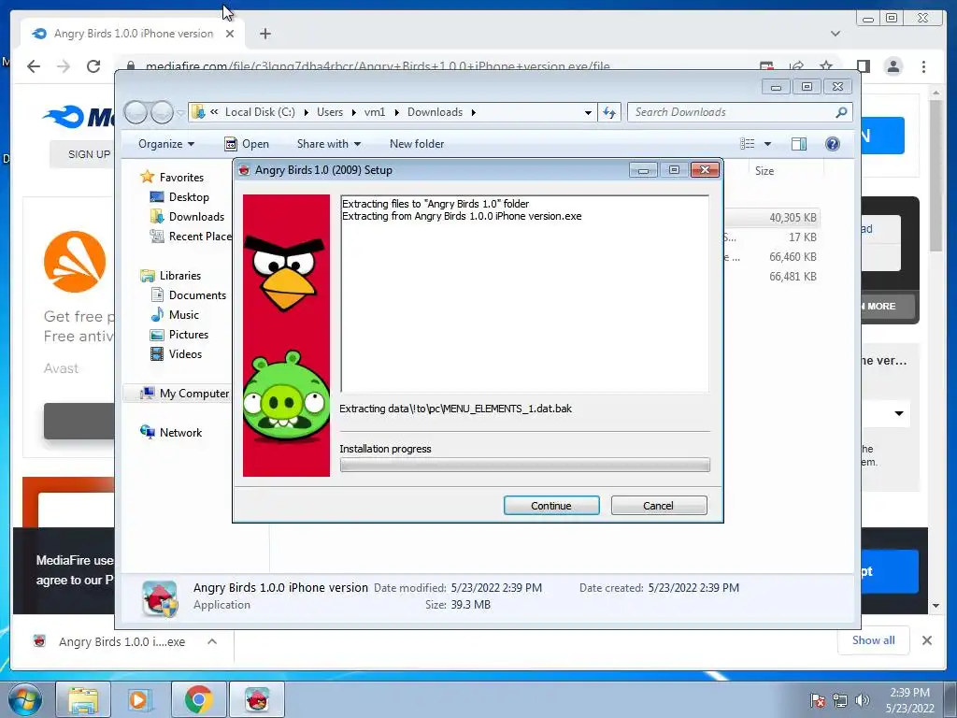Refresh the Downloads folder view
This screenshot has width=957, height=718.
pos(609,112)
